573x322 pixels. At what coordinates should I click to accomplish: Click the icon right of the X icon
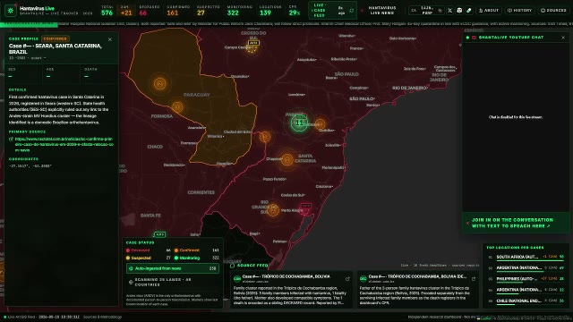459,11
